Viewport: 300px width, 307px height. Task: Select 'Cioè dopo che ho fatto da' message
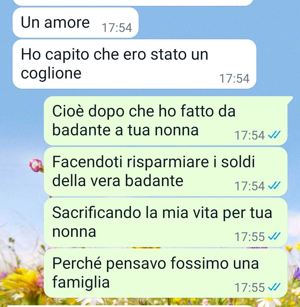(x=166, y=121)
